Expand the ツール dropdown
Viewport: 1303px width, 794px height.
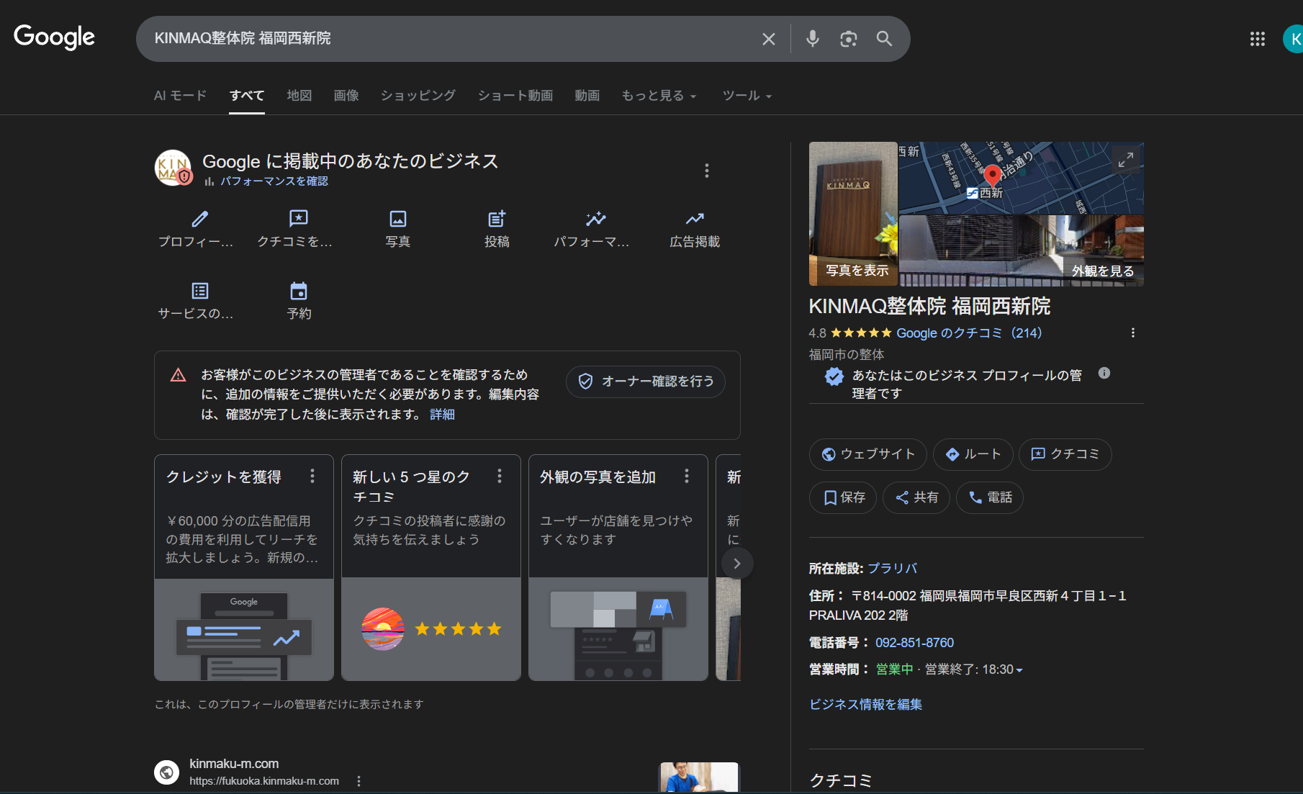click(747, 96)
